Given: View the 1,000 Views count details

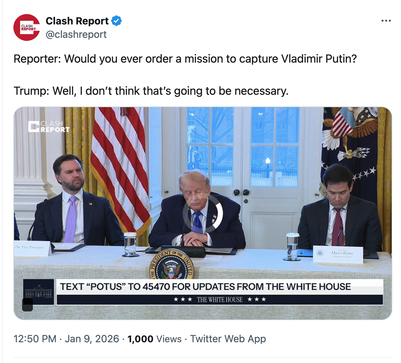Looking at the screenshot, I should point(155,339).
